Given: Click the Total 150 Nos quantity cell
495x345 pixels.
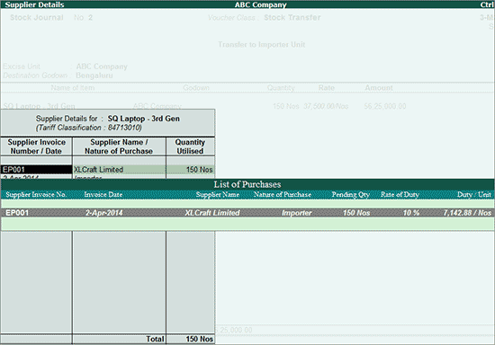Looking at the screenshot, I should coord(191,339).
